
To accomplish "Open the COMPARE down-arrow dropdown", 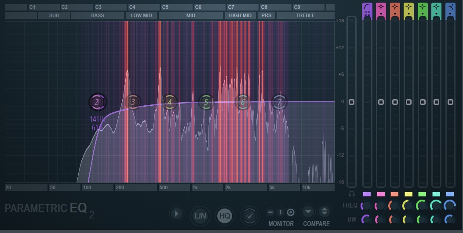I will tap(308, 212).
